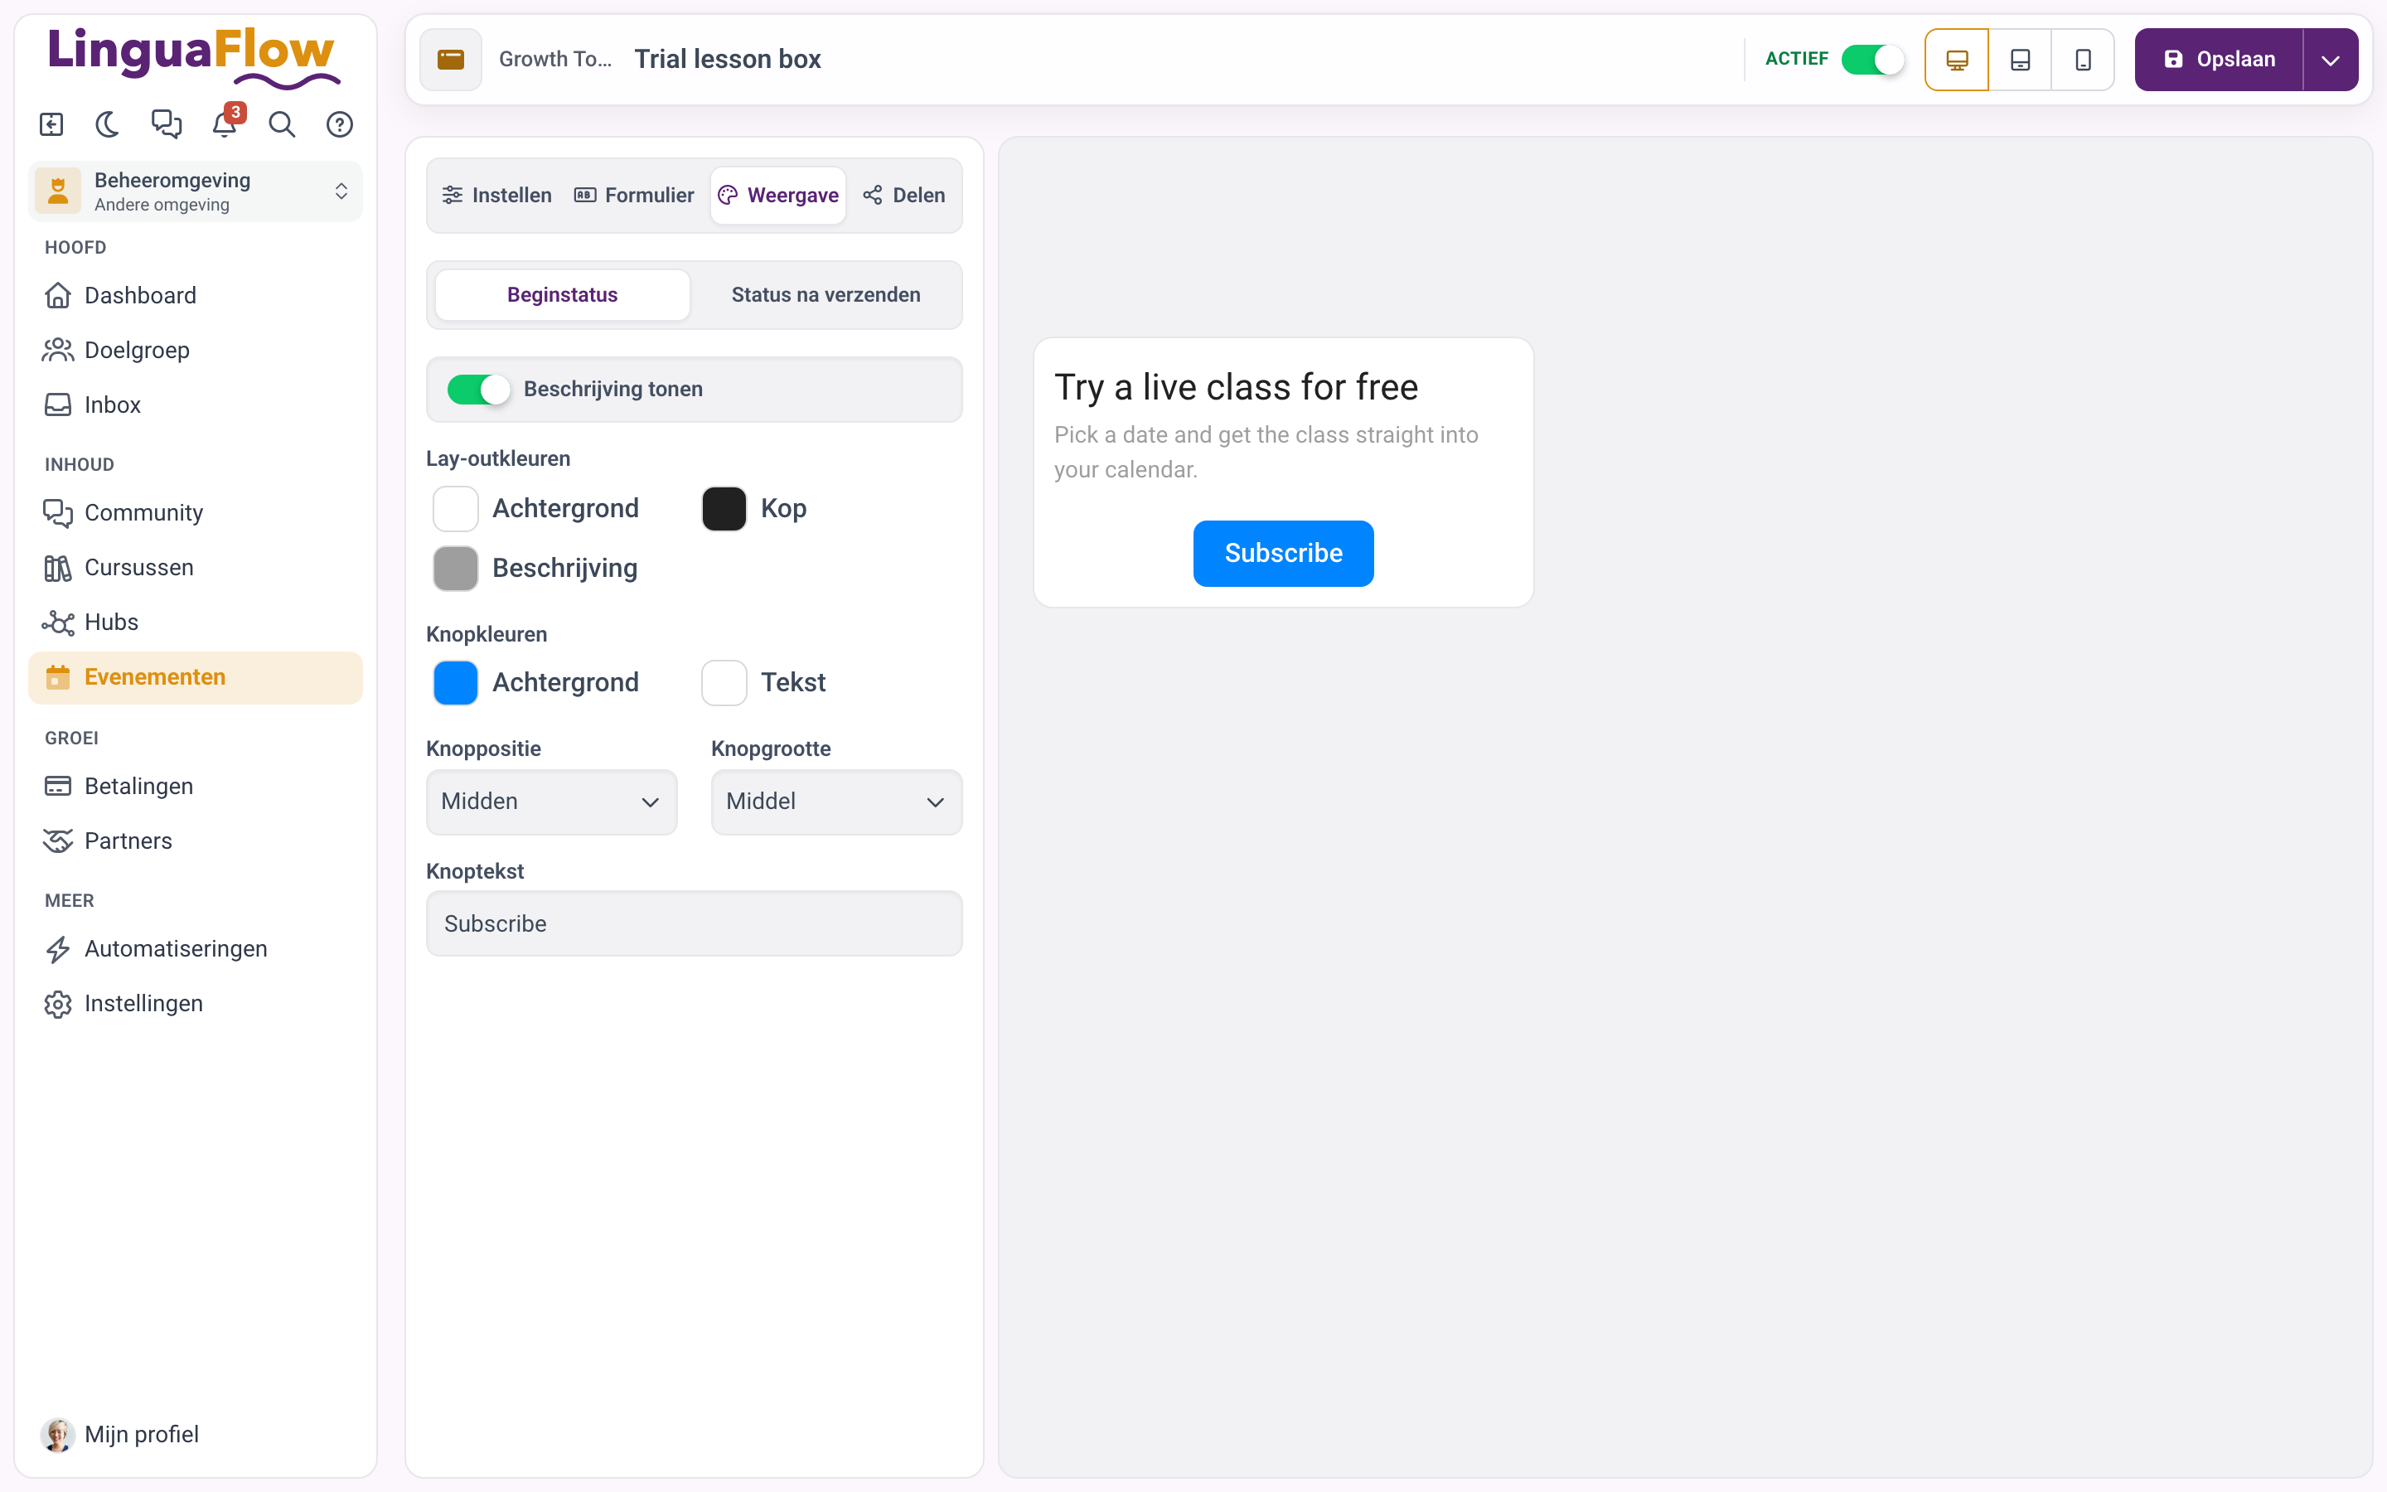Select desktop preview mode
The height and width of the screenshot is (1492, 2387).
click(1957, 59)
